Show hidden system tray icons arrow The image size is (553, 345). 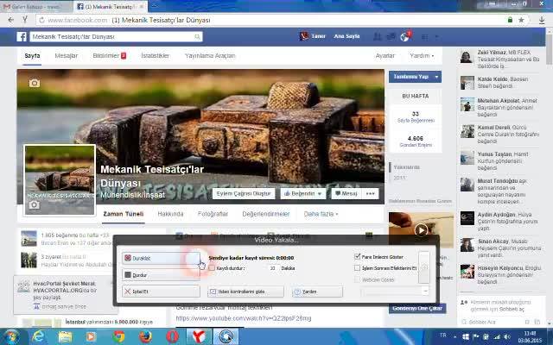click(x=455, y=337)
